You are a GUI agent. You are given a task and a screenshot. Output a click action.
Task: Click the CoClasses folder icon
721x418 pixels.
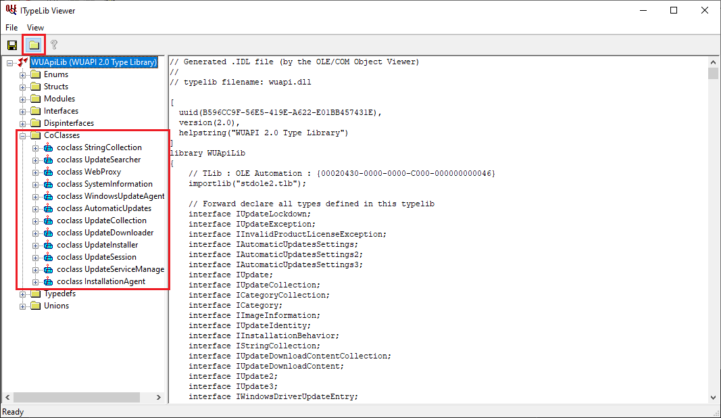click(x=36, y=135)
